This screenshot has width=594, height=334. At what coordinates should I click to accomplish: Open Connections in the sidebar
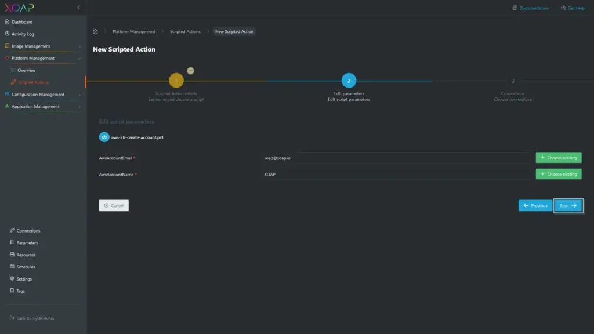[x=28, y=231]
